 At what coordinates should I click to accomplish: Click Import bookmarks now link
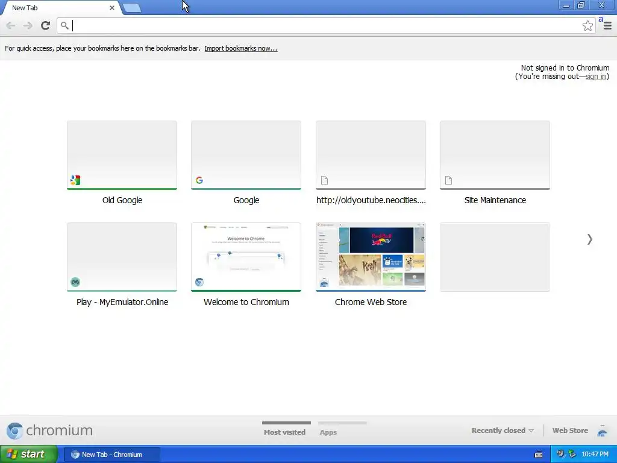coord(241,48)
